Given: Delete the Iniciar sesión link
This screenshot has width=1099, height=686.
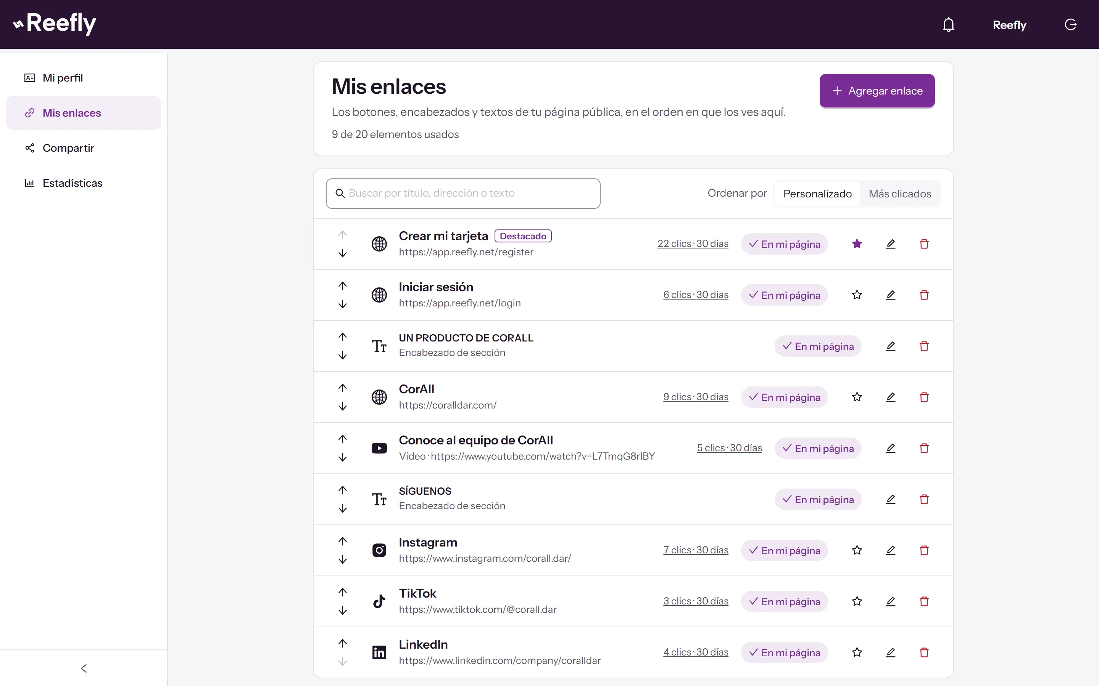Looking at the screenshot, I should [924, 295].
